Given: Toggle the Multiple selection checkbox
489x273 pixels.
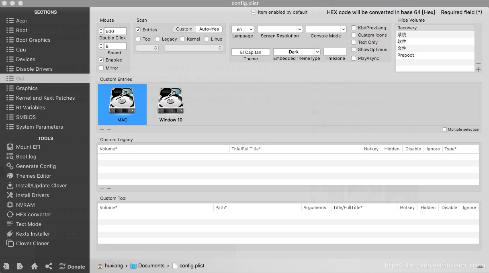Looking at the screenshot, I should (x=445, y=129).
